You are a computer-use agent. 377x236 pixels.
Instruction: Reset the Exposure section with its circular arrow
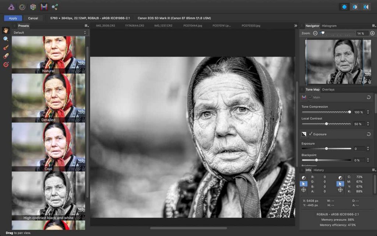coord(369,134)
